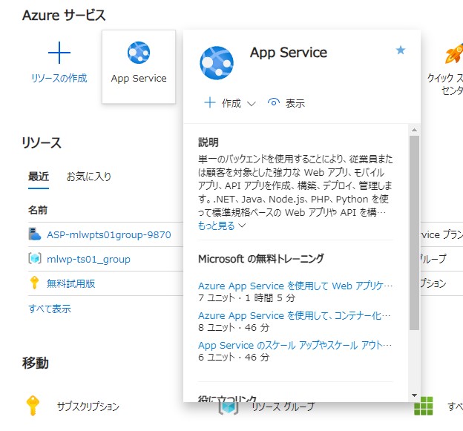463x431 pixels.
Task: Click the App Service popup title
Action: (x=289, y=53)
